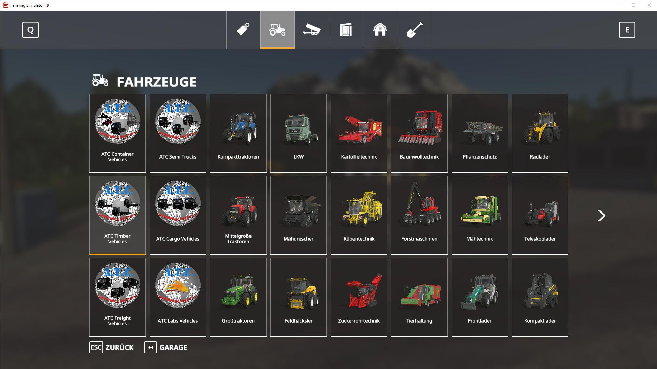Viewport: 657px width, 369px height.
Task: Open ATC Container Vehicles category
Action: (117, 133)
